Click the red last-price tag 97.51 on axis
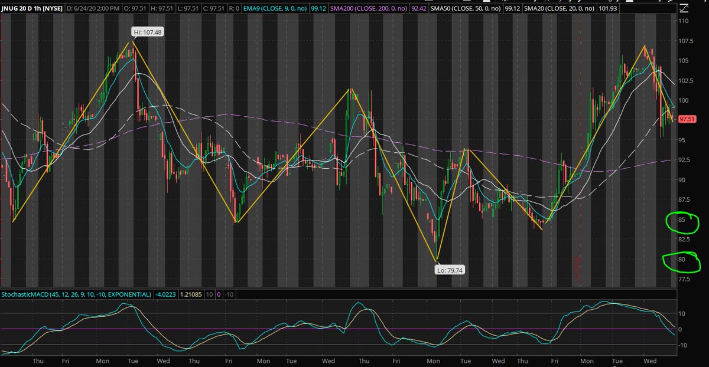Image resolution: width=709 pixels, height=367 pixels. (x=686, y=119)
